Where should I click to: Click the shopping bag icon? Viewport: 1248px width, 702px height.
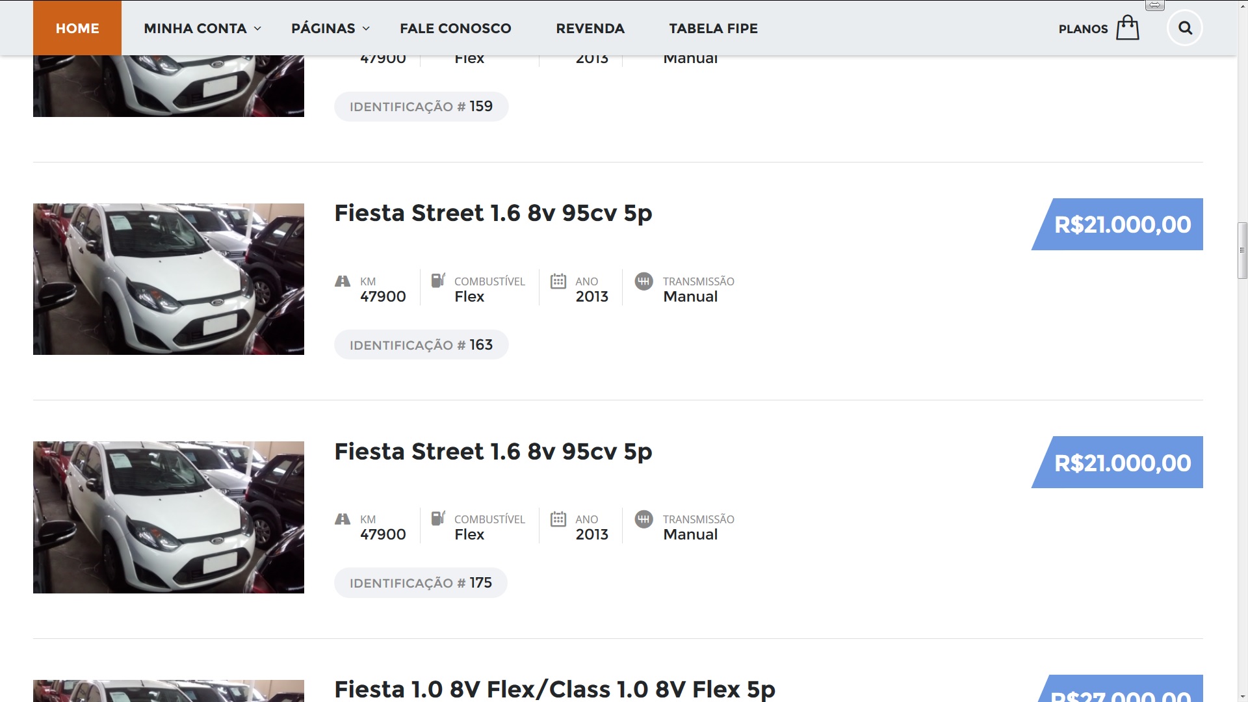click(1128, 28)
